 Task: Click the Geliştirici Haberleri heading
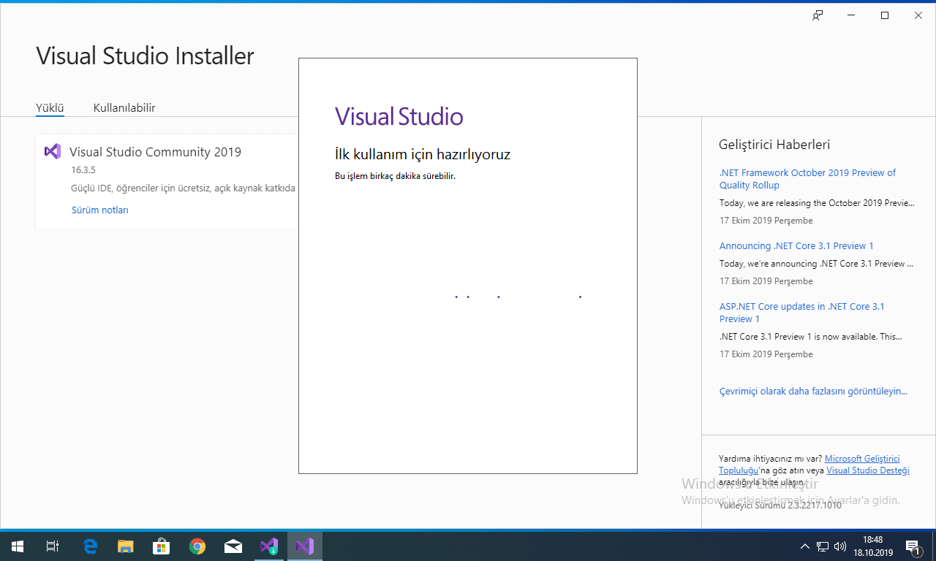pyautogui.click(x=774, y=145)
